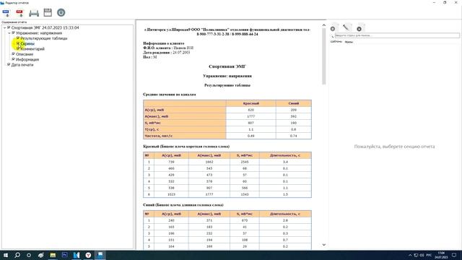Collapse the Спортивная ЭМГ root tree node

pos(5,27)
